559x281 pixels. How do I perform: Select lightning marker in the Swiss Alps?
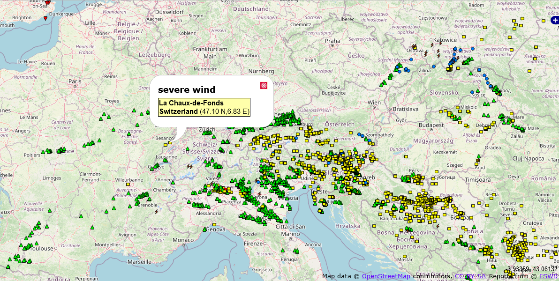pyautogui.click(x=190, y=166)
